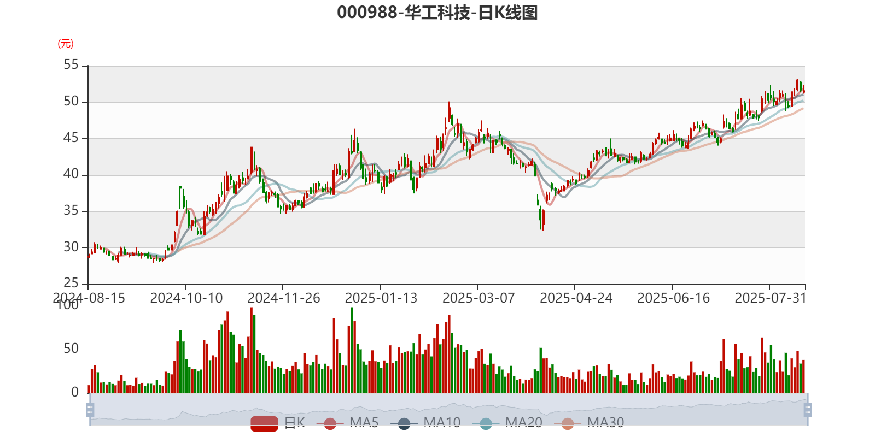Click the 2025-04-24 date axis label
875x437 pixels.
click(x=576, y=298)
